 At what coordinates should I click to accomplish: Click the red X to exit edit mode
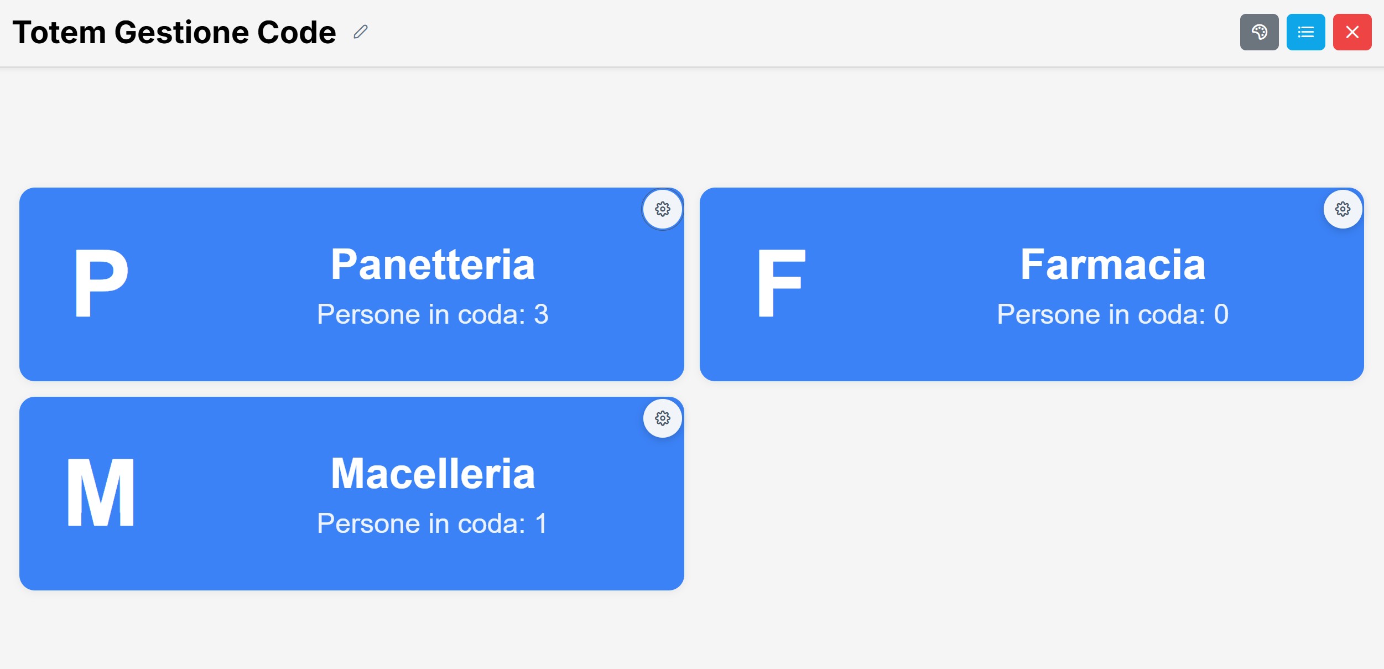(1352, 32)
